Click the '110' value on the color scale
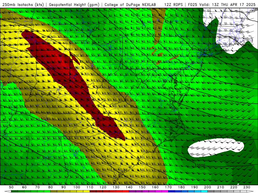The image size is (258, 193). point(90,187)
